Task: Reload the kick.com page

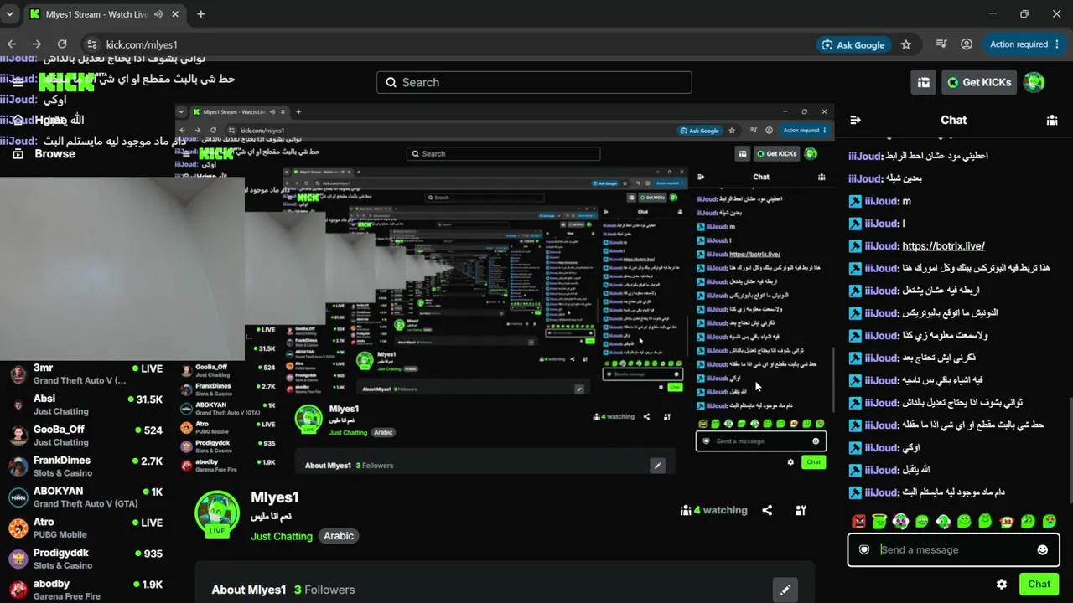Action: pyautogui.click(x=62, y=44)
